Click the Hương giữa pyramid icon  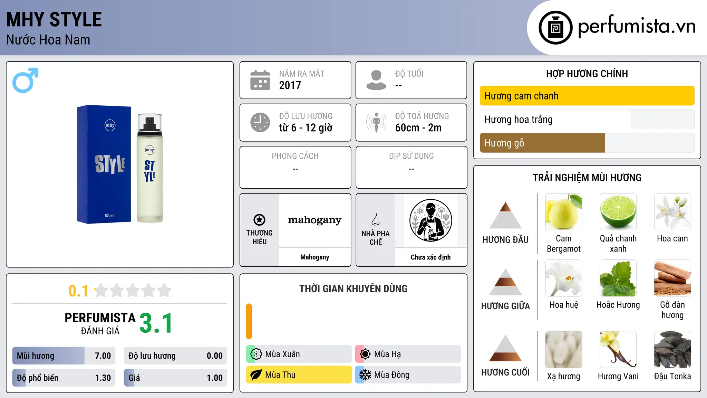[x=505, y=282]
